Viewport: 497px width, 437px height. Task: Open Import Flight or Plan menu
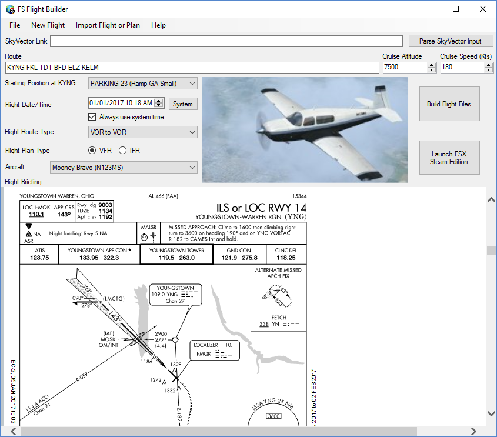click(108, 25)
